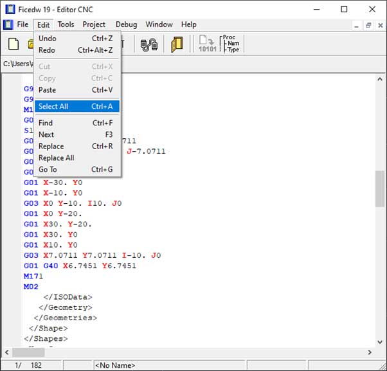Click the Proc Num Type toolbar icon

230,44
